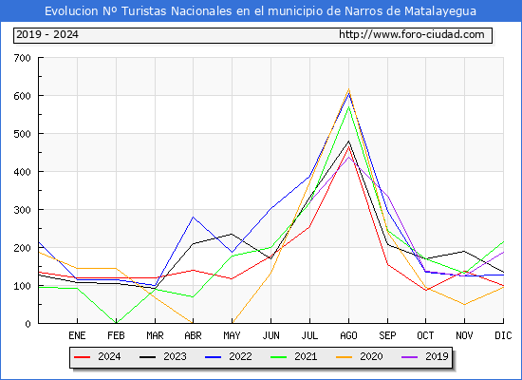Click the 100 value on the y-axis

click(x=22, y=286)
